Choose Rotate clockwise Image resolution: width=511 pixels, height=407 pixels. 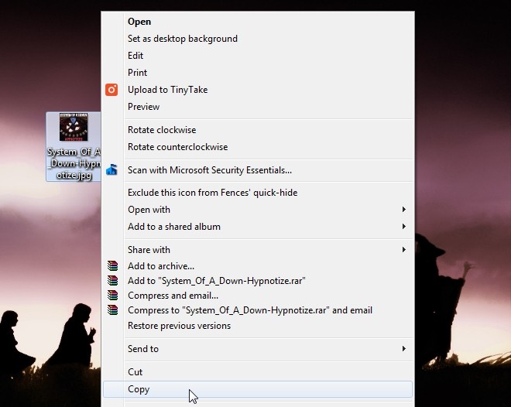tap(258, 129)
